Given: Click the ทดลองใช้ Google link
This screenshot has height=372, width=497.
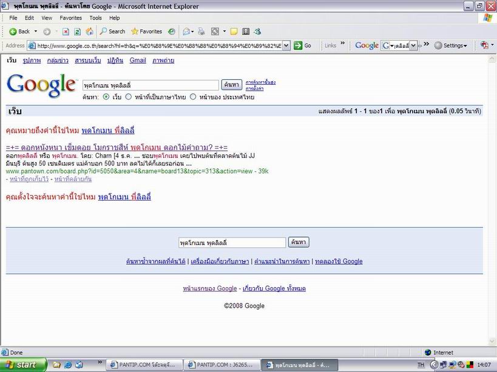Looking at the screenshot, I should pos(339,261).
